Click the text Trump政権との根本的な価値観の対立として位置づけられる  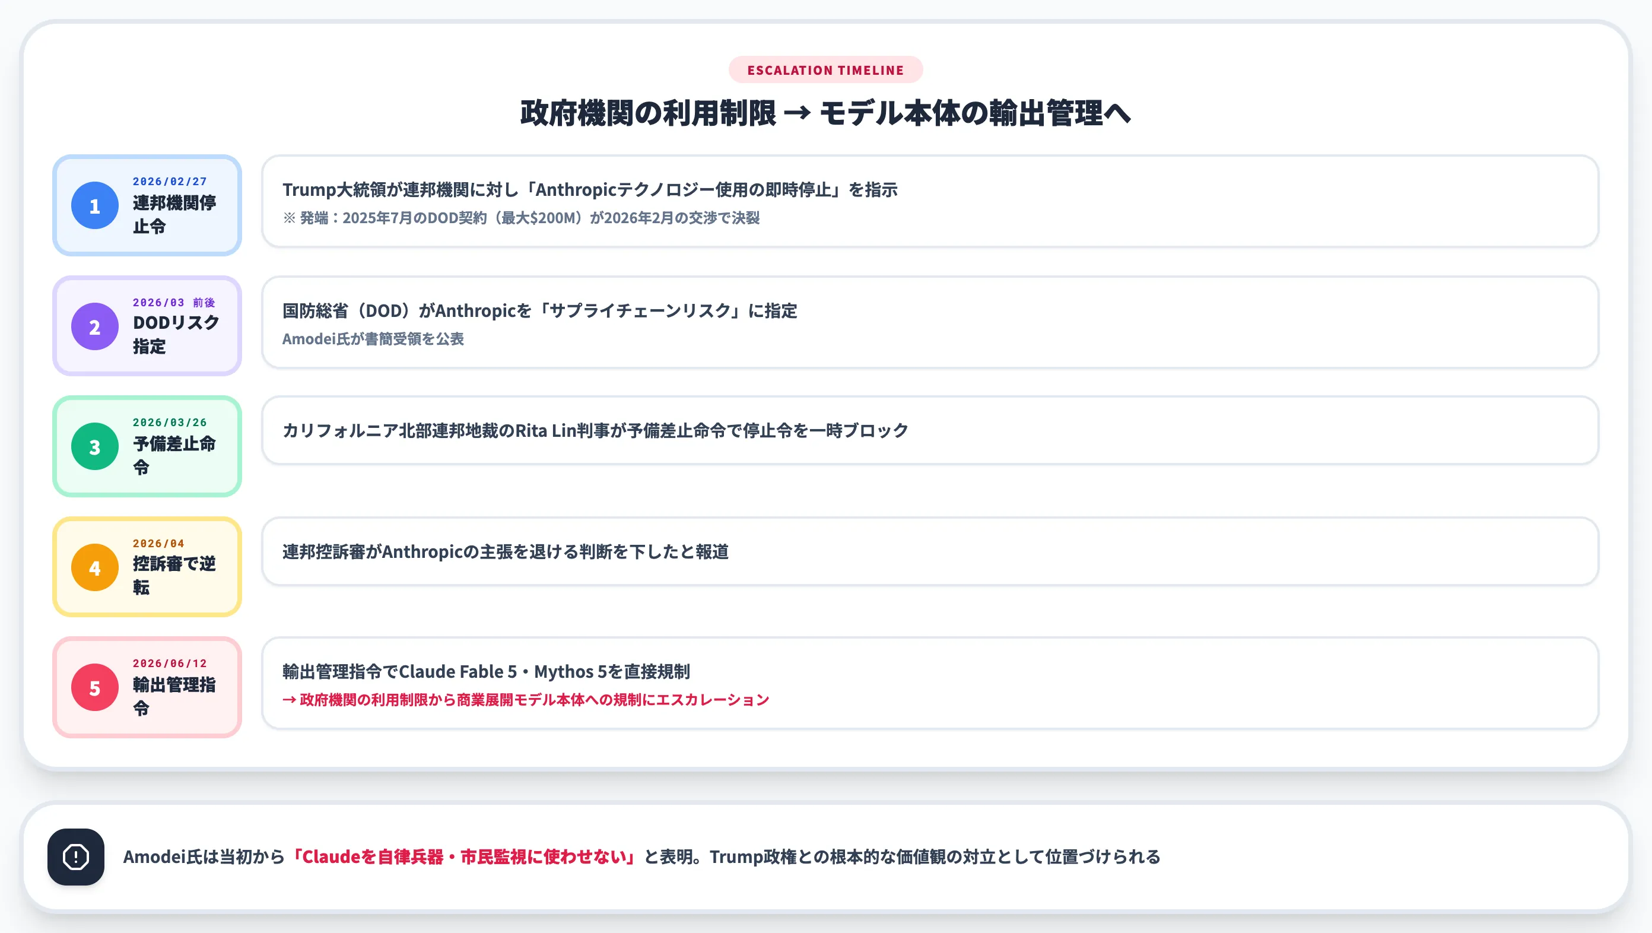tap(935, 856)
